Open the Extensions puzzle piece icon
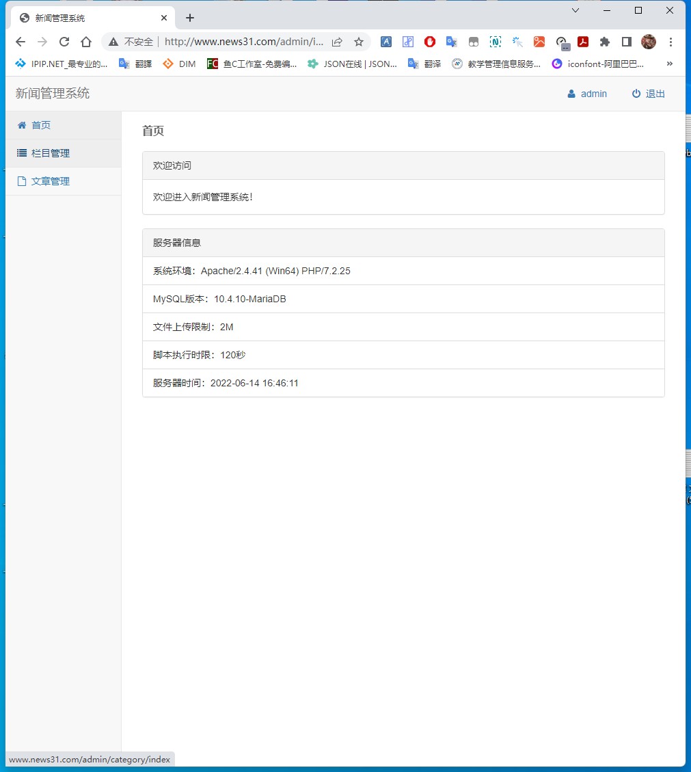Image resolution: width=691 pixels, height=772 pixels. coord(604,42)
